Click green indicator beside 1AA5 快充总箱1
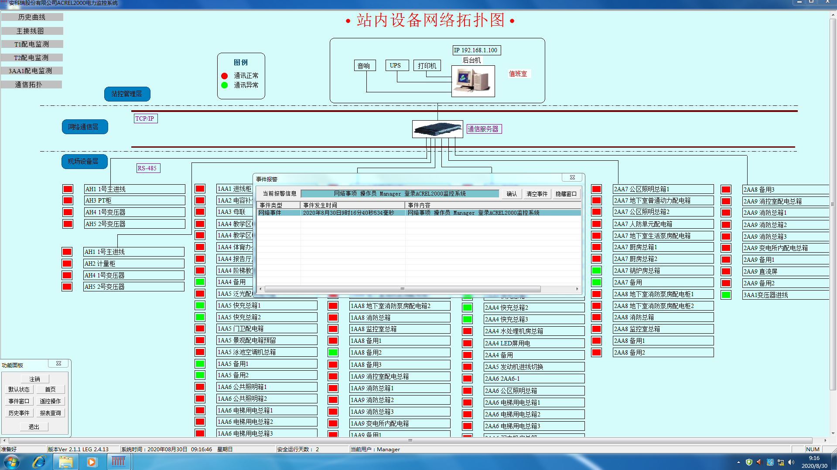This screenshot has height=470, width=837. (200, 305)
